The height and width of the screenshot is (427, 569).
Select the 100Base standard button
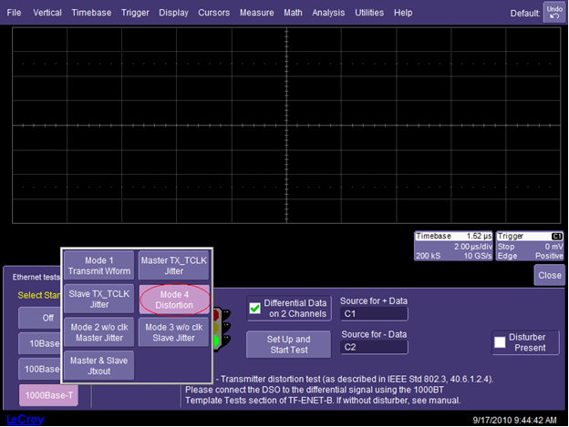click(x=40, y=369)
